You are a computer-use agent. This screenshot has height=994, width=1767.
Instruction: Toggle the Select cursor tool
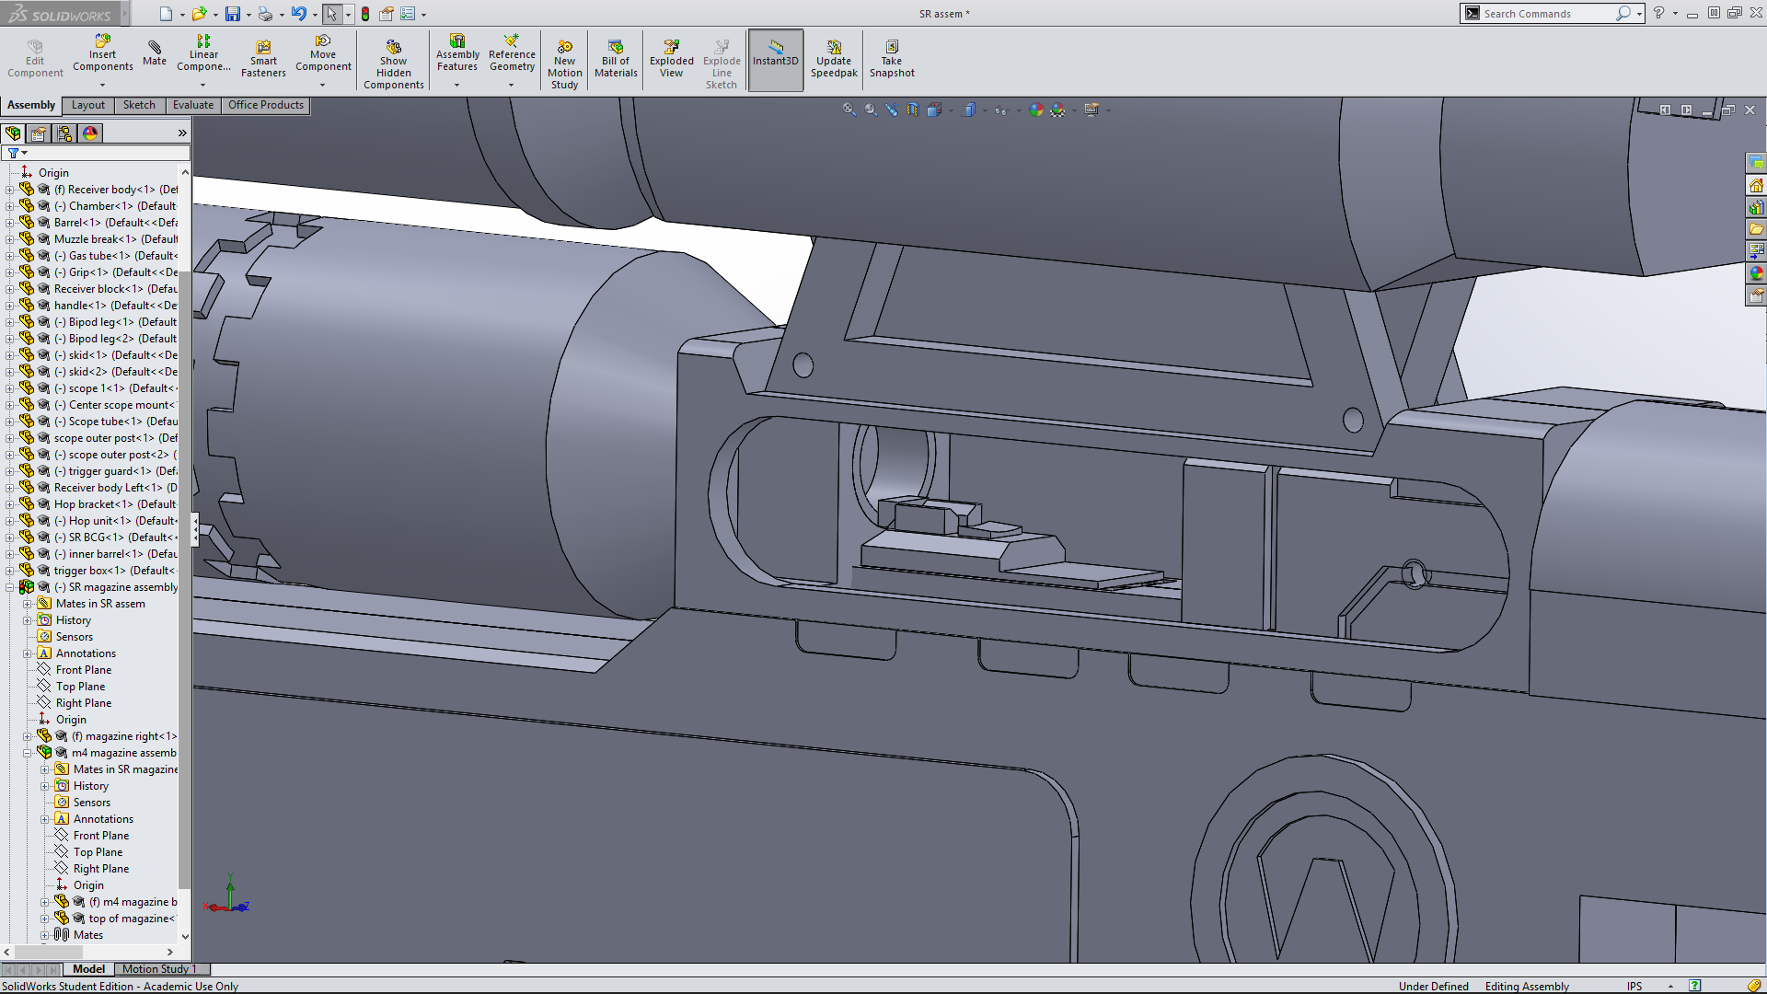tap(331, 14)
